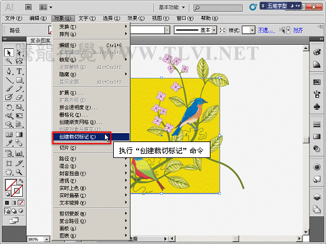Select the Line Segment tool
This screenshot has height=244, width=326.
coord(9,80)
